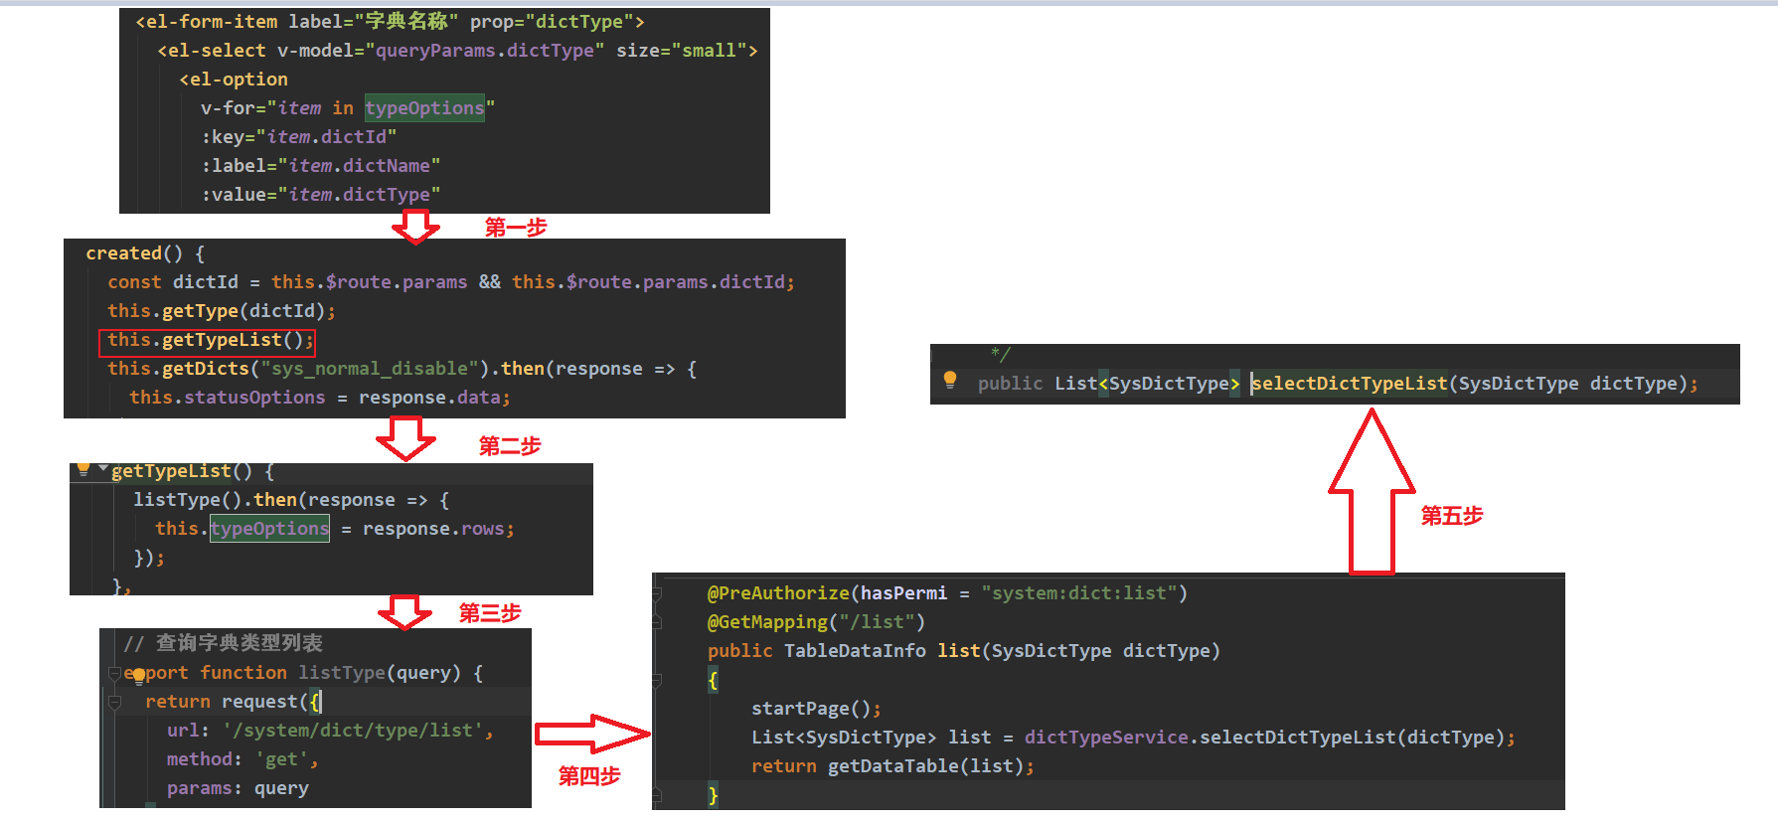Click the lightbulb icon next to getTypeList() method

pos(83,469)
